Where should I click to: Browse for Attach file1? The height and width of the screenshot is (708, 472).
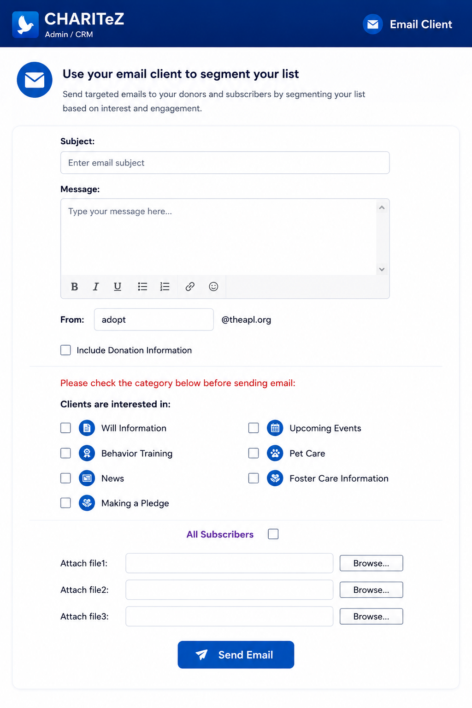click(x=372, y=563)
